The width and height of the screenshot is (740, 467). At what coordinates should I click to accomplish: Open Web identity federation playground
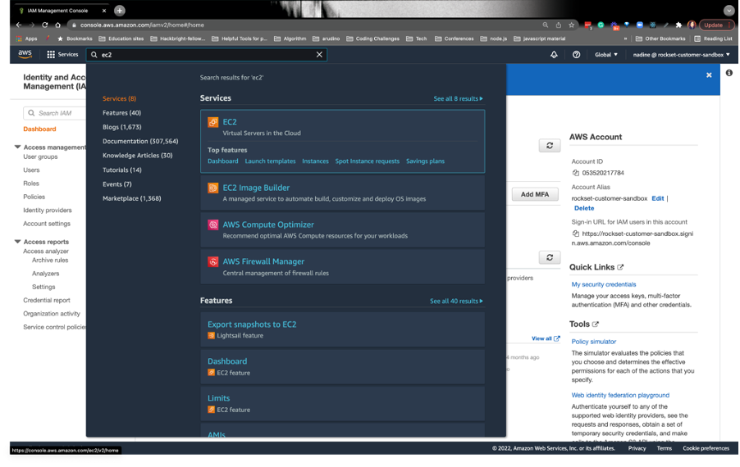pyautogui.click(x=620, y=395)
